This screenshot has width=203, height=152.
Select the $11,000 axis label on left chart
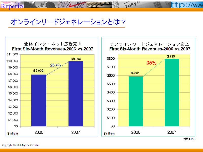(12, 54)
